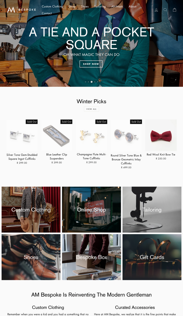Click View All under Winter Picks
The width and height of the screenshot is (183, 316).
91,109
